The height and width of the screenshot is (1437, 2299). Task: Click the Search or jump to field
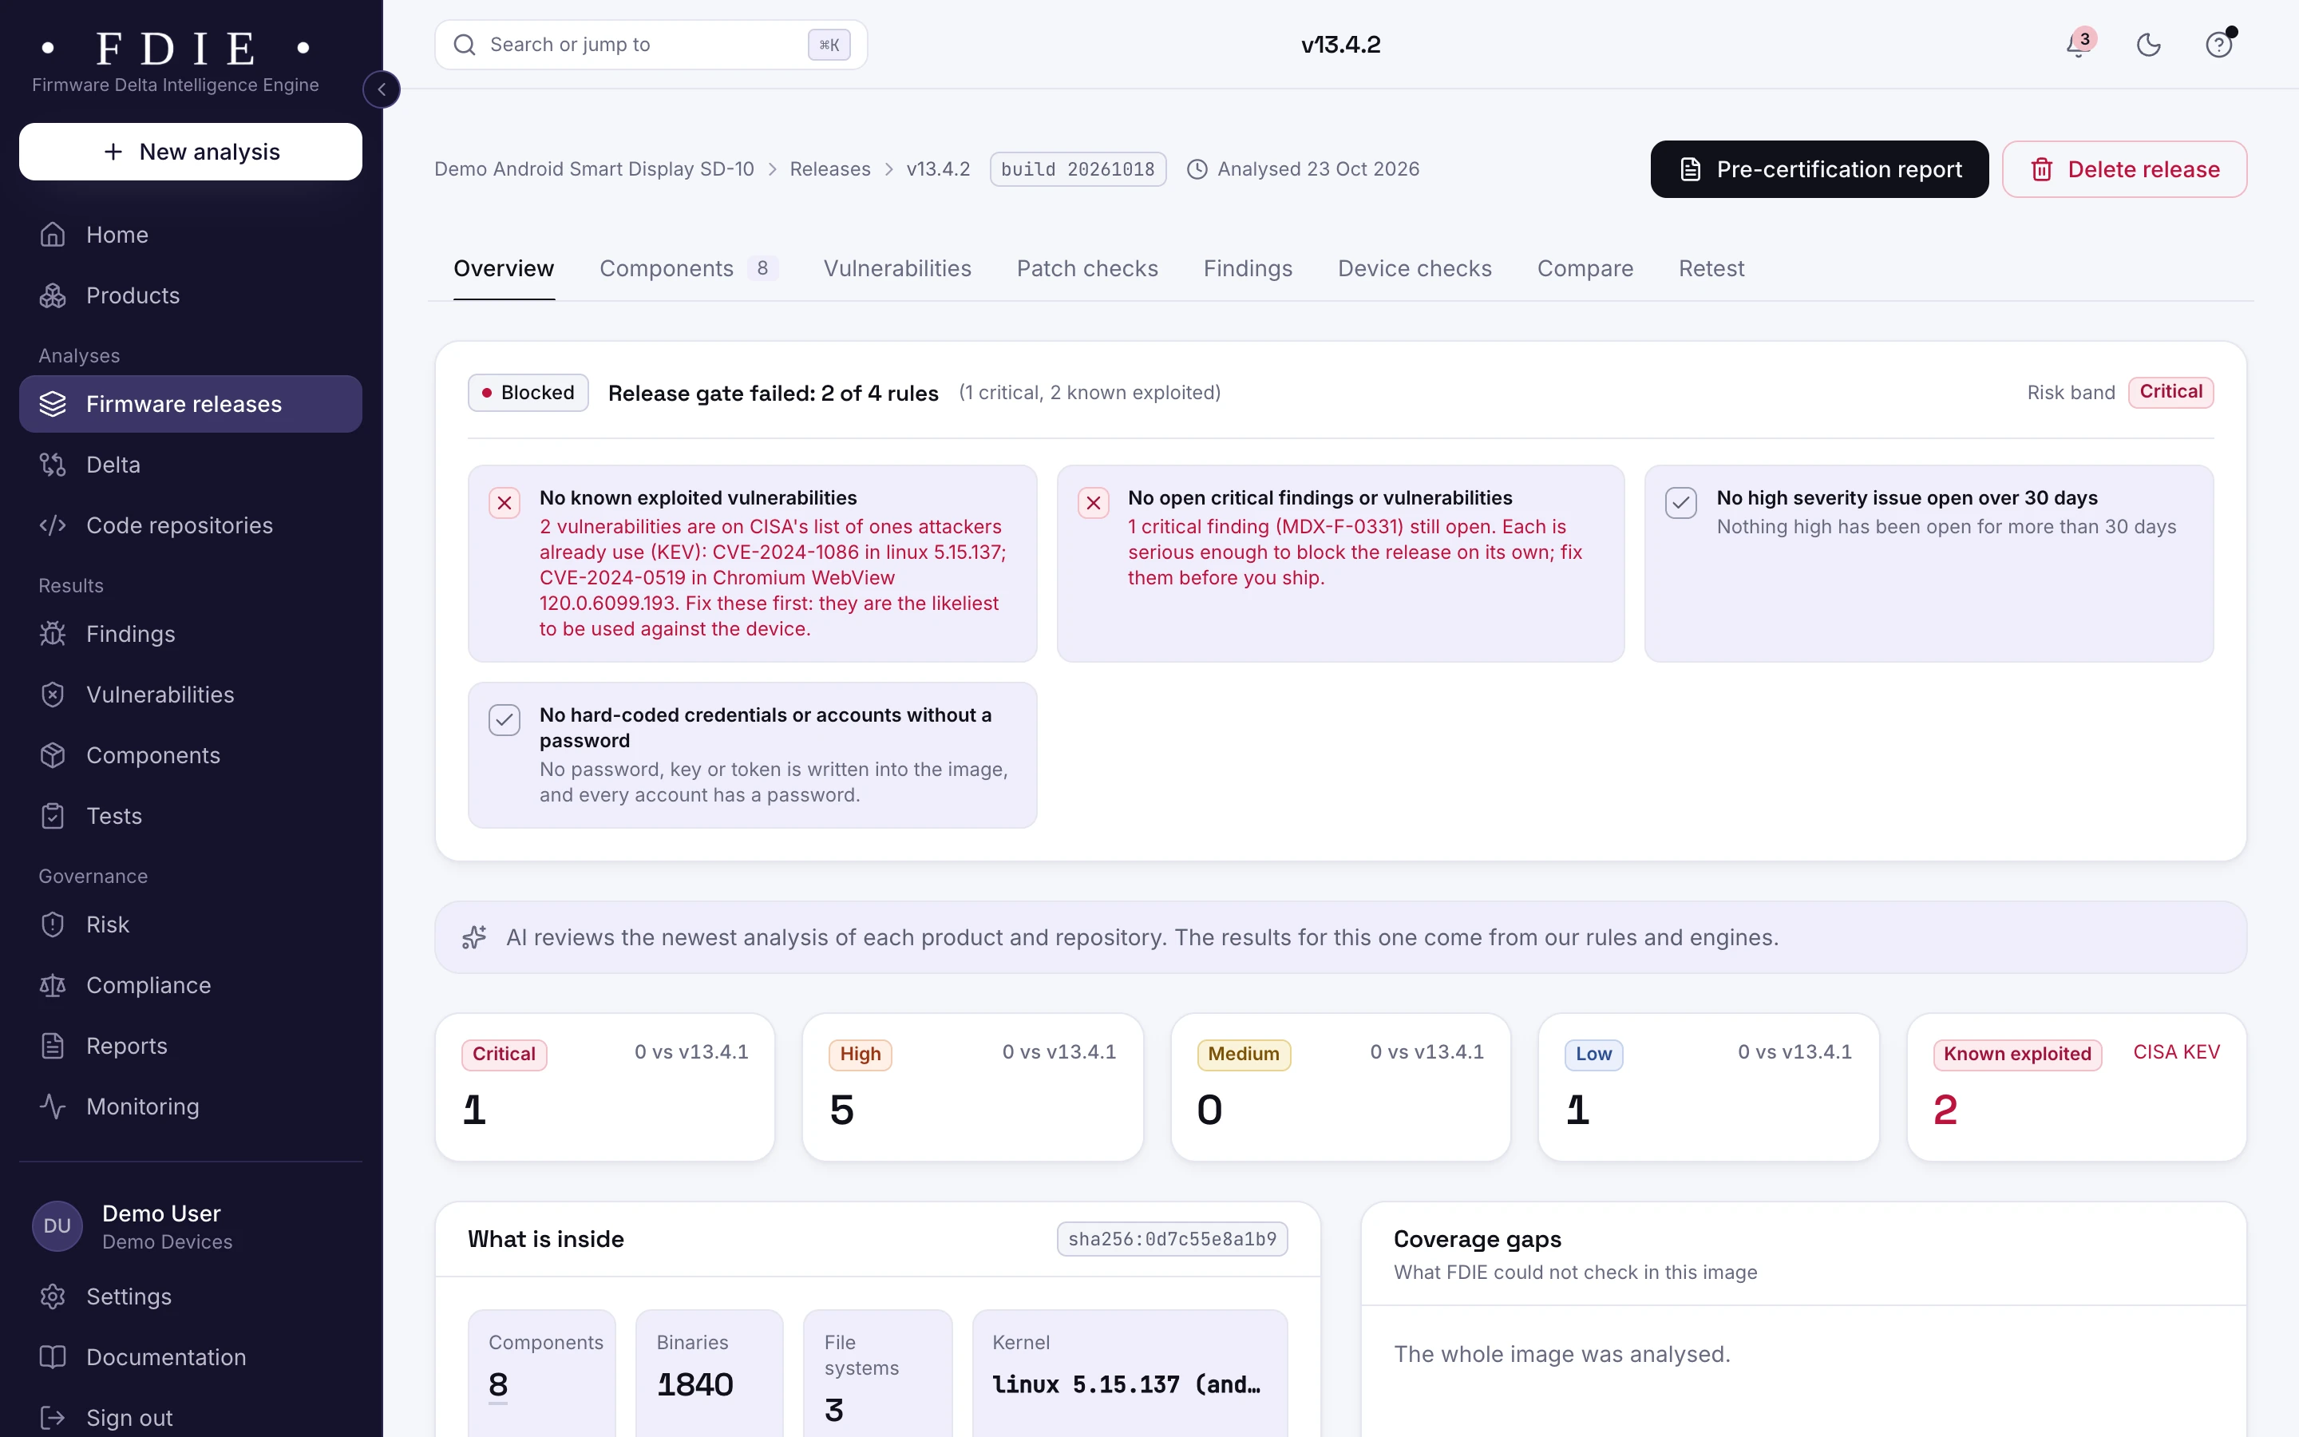pyautogui.click(x=651, y=45)
